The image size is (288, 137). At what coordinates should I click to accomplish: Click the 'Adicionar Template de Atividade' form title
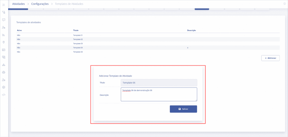(x=116, y=76)
